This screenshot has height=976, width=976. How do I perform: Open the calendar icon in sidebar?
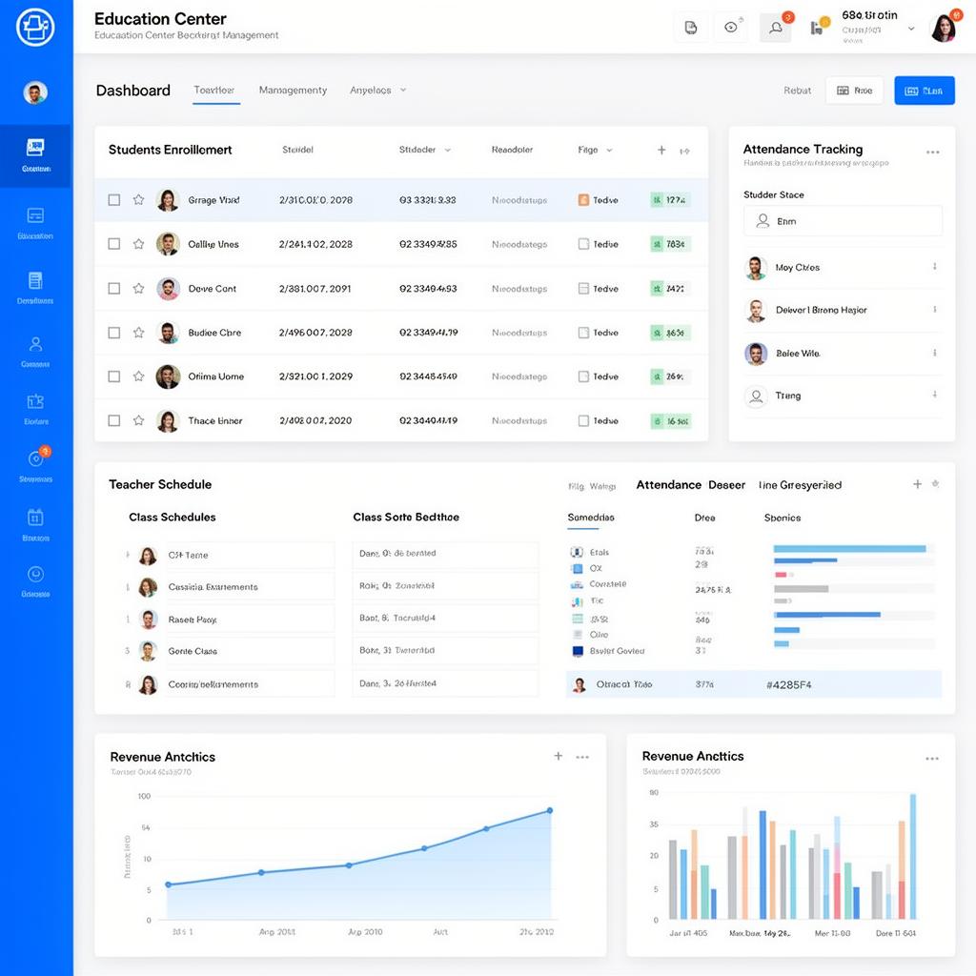pyautogui.click(x=35, y=518)
